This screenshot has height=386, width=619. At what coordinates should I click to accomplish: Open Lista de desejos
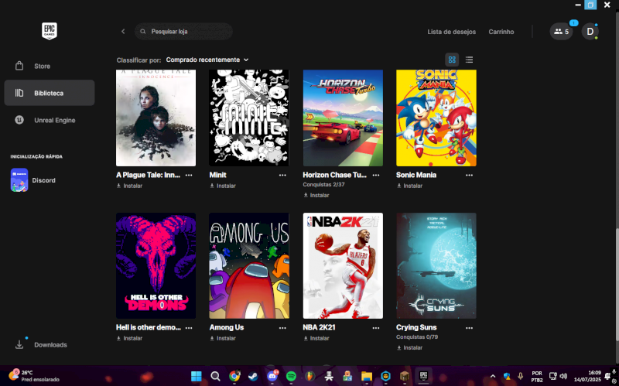pyautogui.click(x=451, y=32)
